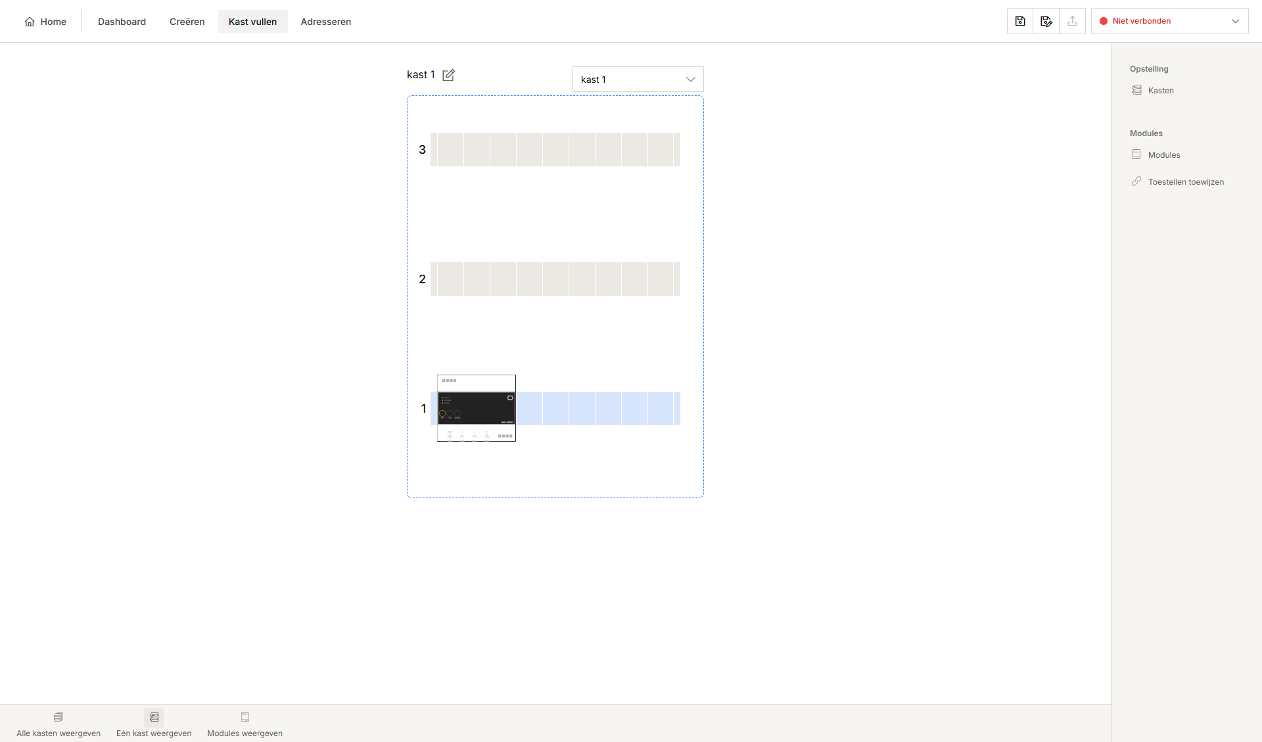Switch to Modules weergeven view
Image resolution: width=1262 pixels, height=742 pixels.
click(x=245, y=724)
